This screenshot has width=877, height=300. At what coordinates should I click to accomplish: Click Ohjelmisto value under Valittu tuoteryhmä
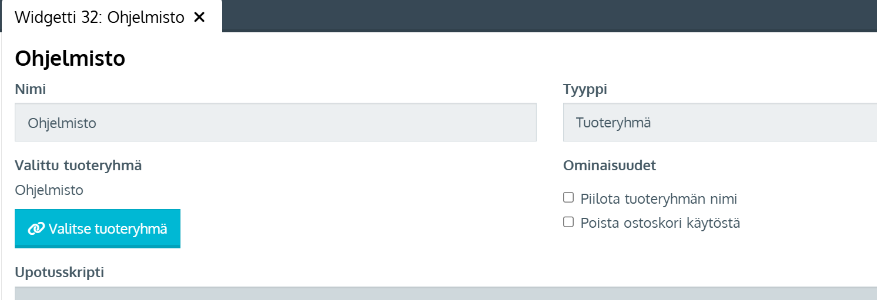49,190
